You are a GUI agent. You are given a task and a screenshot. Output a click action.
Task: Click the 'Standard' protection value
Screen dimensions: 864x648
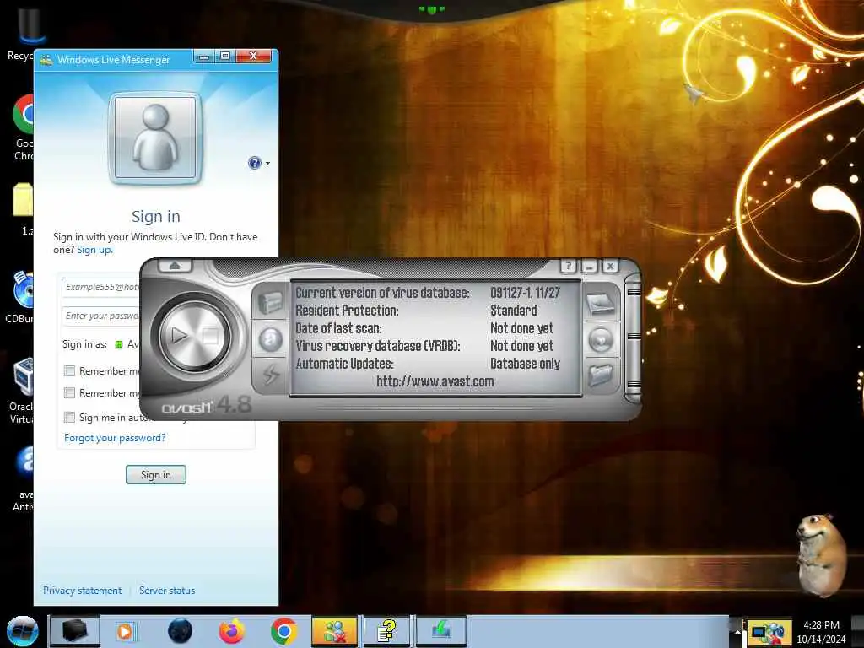pyautogui.click(x=514, y=310)
